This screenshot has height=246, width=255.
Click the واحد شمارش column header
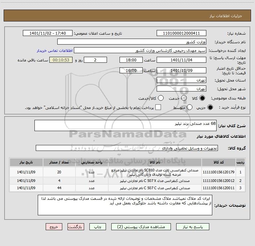pos(92,162)
